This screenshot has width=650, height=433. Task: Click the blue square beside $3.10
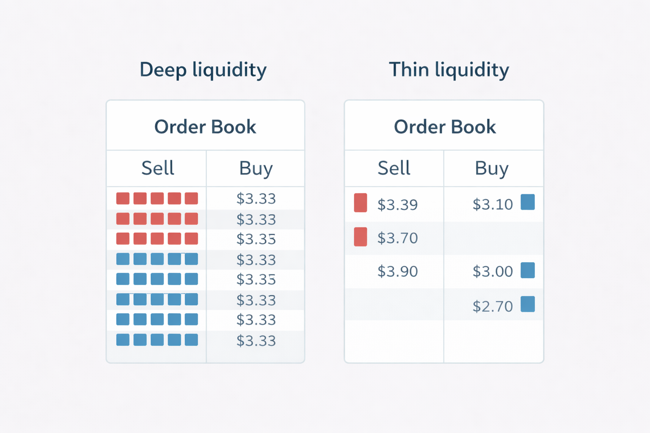click(528, 202)
